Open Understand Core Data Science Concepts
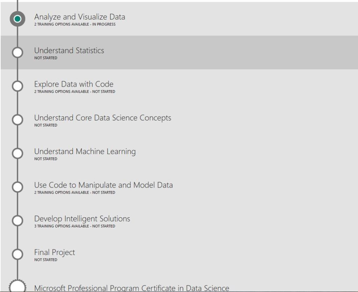The image size is (358, 292). coord(102,118)
